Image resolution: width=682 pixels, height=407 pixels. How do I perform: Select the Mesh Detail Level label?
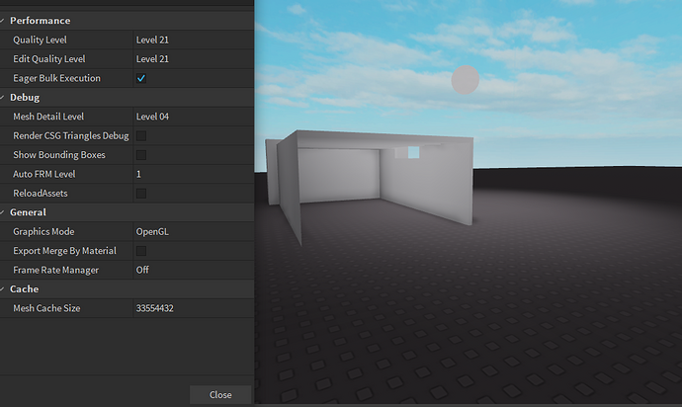[48, 117]
